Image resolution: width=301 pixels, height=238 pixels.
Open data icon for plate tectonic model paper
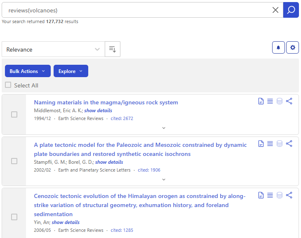[x=280, y=144]
